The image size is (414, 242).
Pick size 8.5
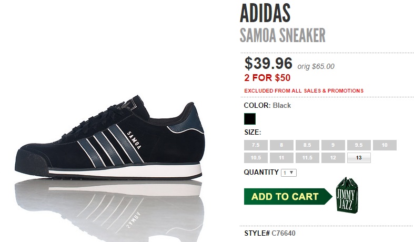coord(307,145)
